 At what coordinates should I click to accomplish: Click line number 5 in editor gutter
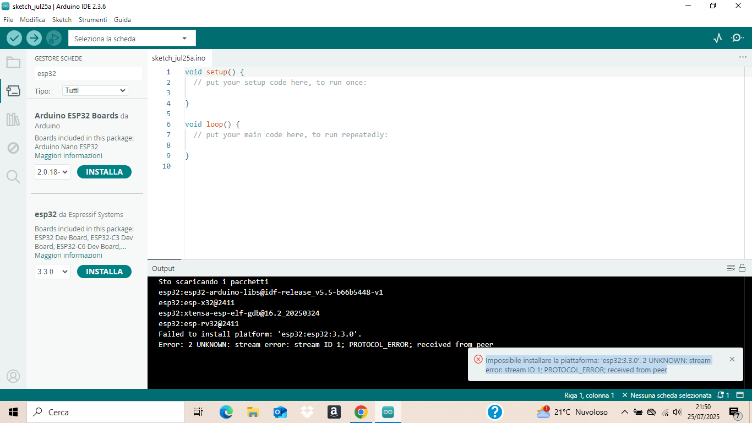(x=168, y=114)
